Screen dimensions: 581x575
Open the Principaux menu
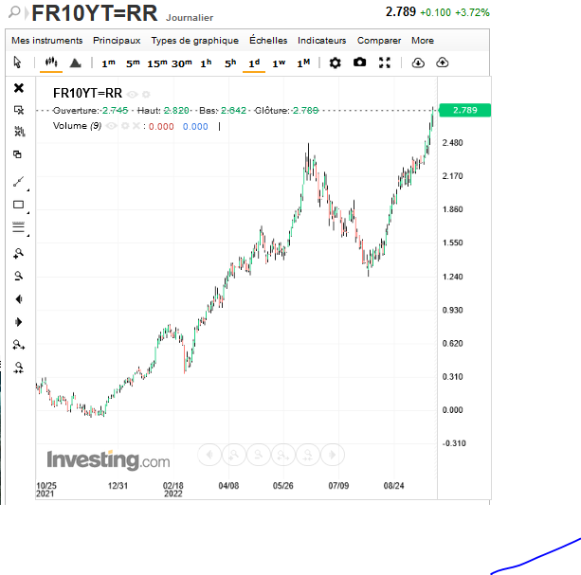[117, 41]
